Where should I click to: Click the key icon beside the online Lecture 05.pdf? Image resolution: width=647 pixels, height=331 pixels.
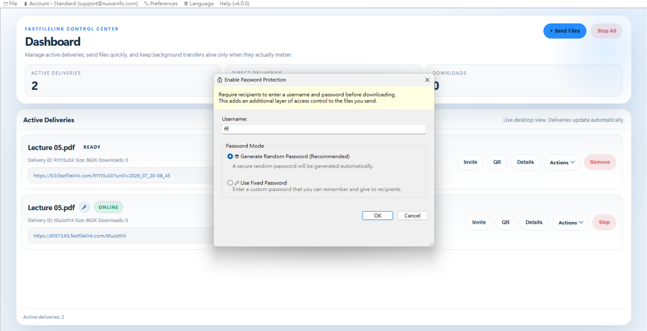[x=84, y=207]
